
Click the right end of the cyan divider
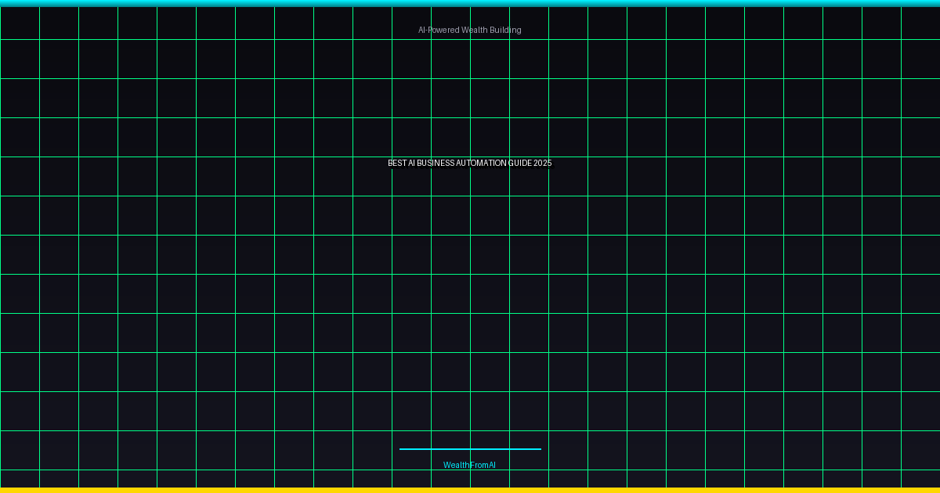coord(538,449)
